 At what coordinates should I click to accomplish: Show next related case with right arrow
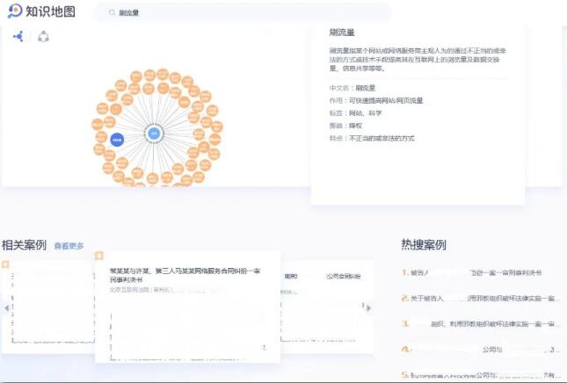pyautogui.click(x=368, y=308)
